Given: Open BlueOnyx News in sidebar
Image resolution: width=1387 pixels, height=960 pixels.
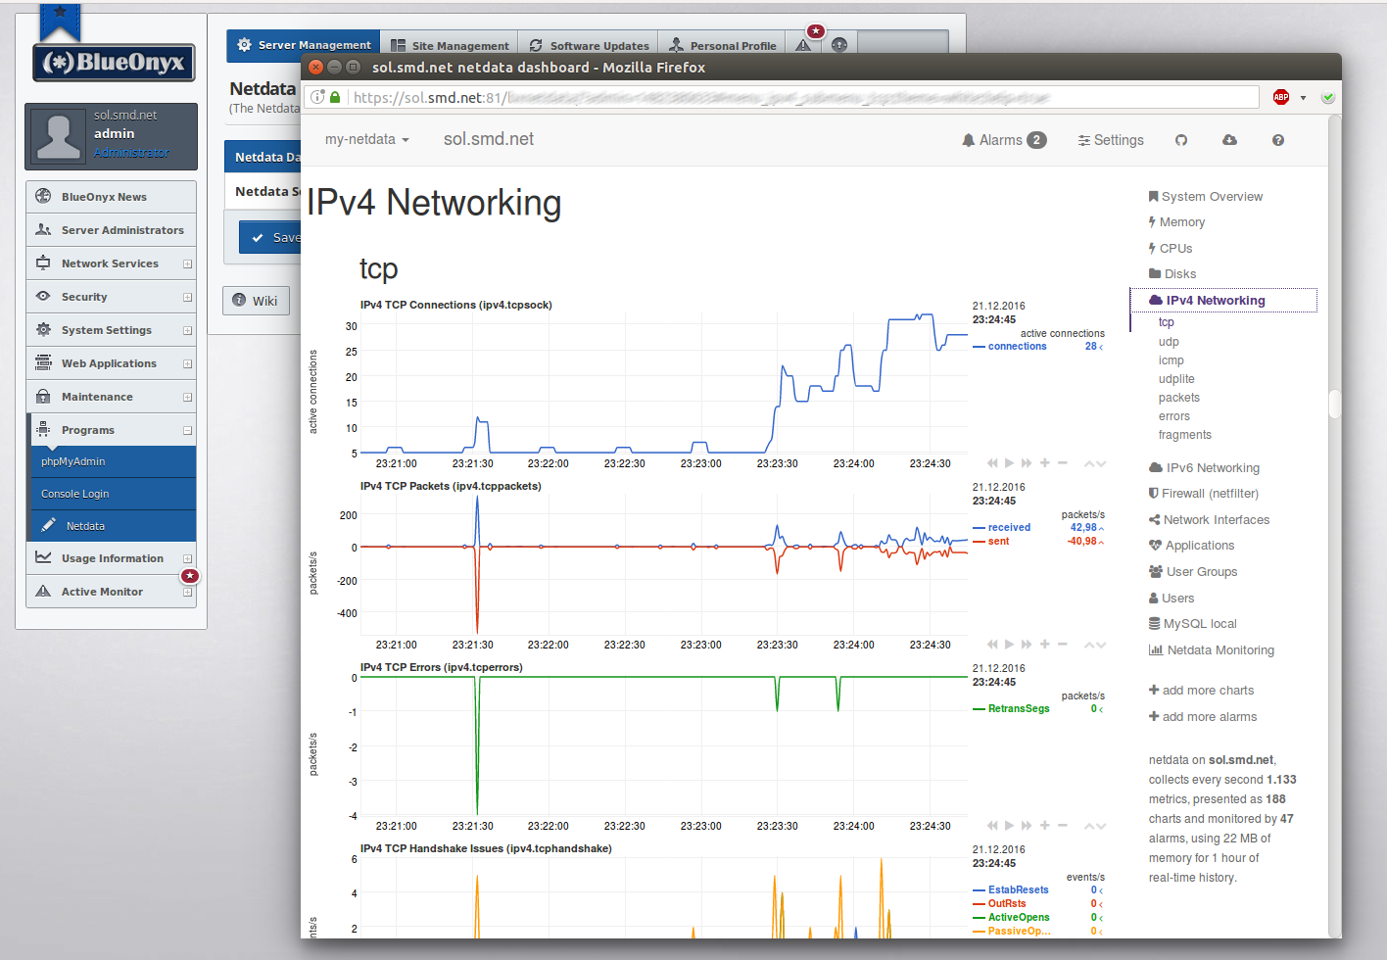Looking at the screenshot, I should coord(111,197).
